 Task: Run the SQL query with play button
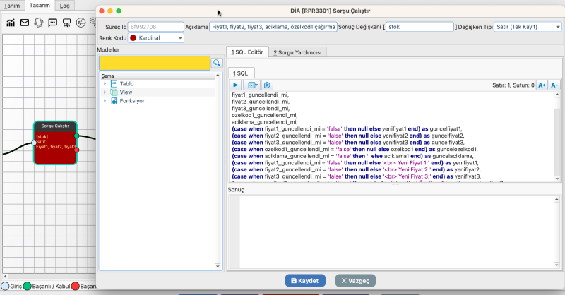[237, 85]
